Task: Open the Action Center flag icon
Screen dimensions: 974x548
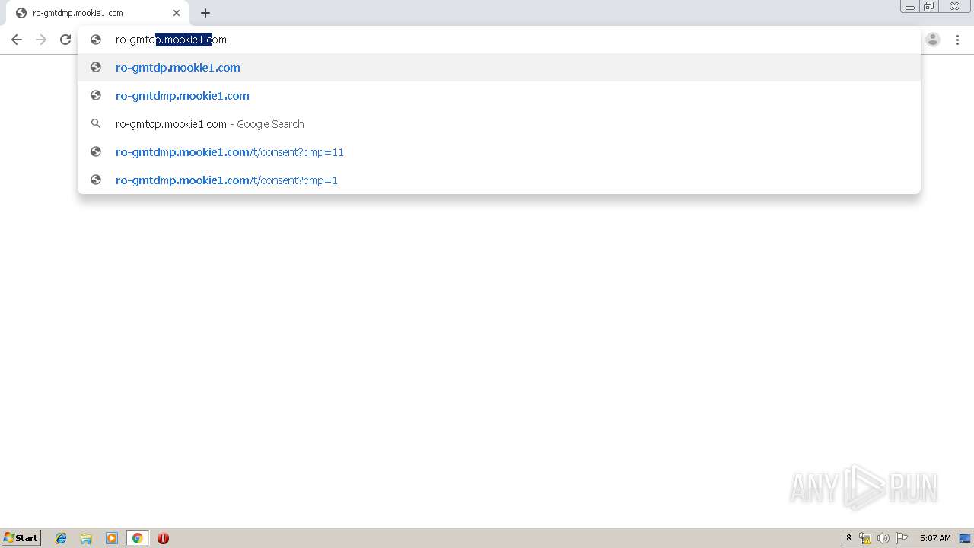Action: [902, 538]
